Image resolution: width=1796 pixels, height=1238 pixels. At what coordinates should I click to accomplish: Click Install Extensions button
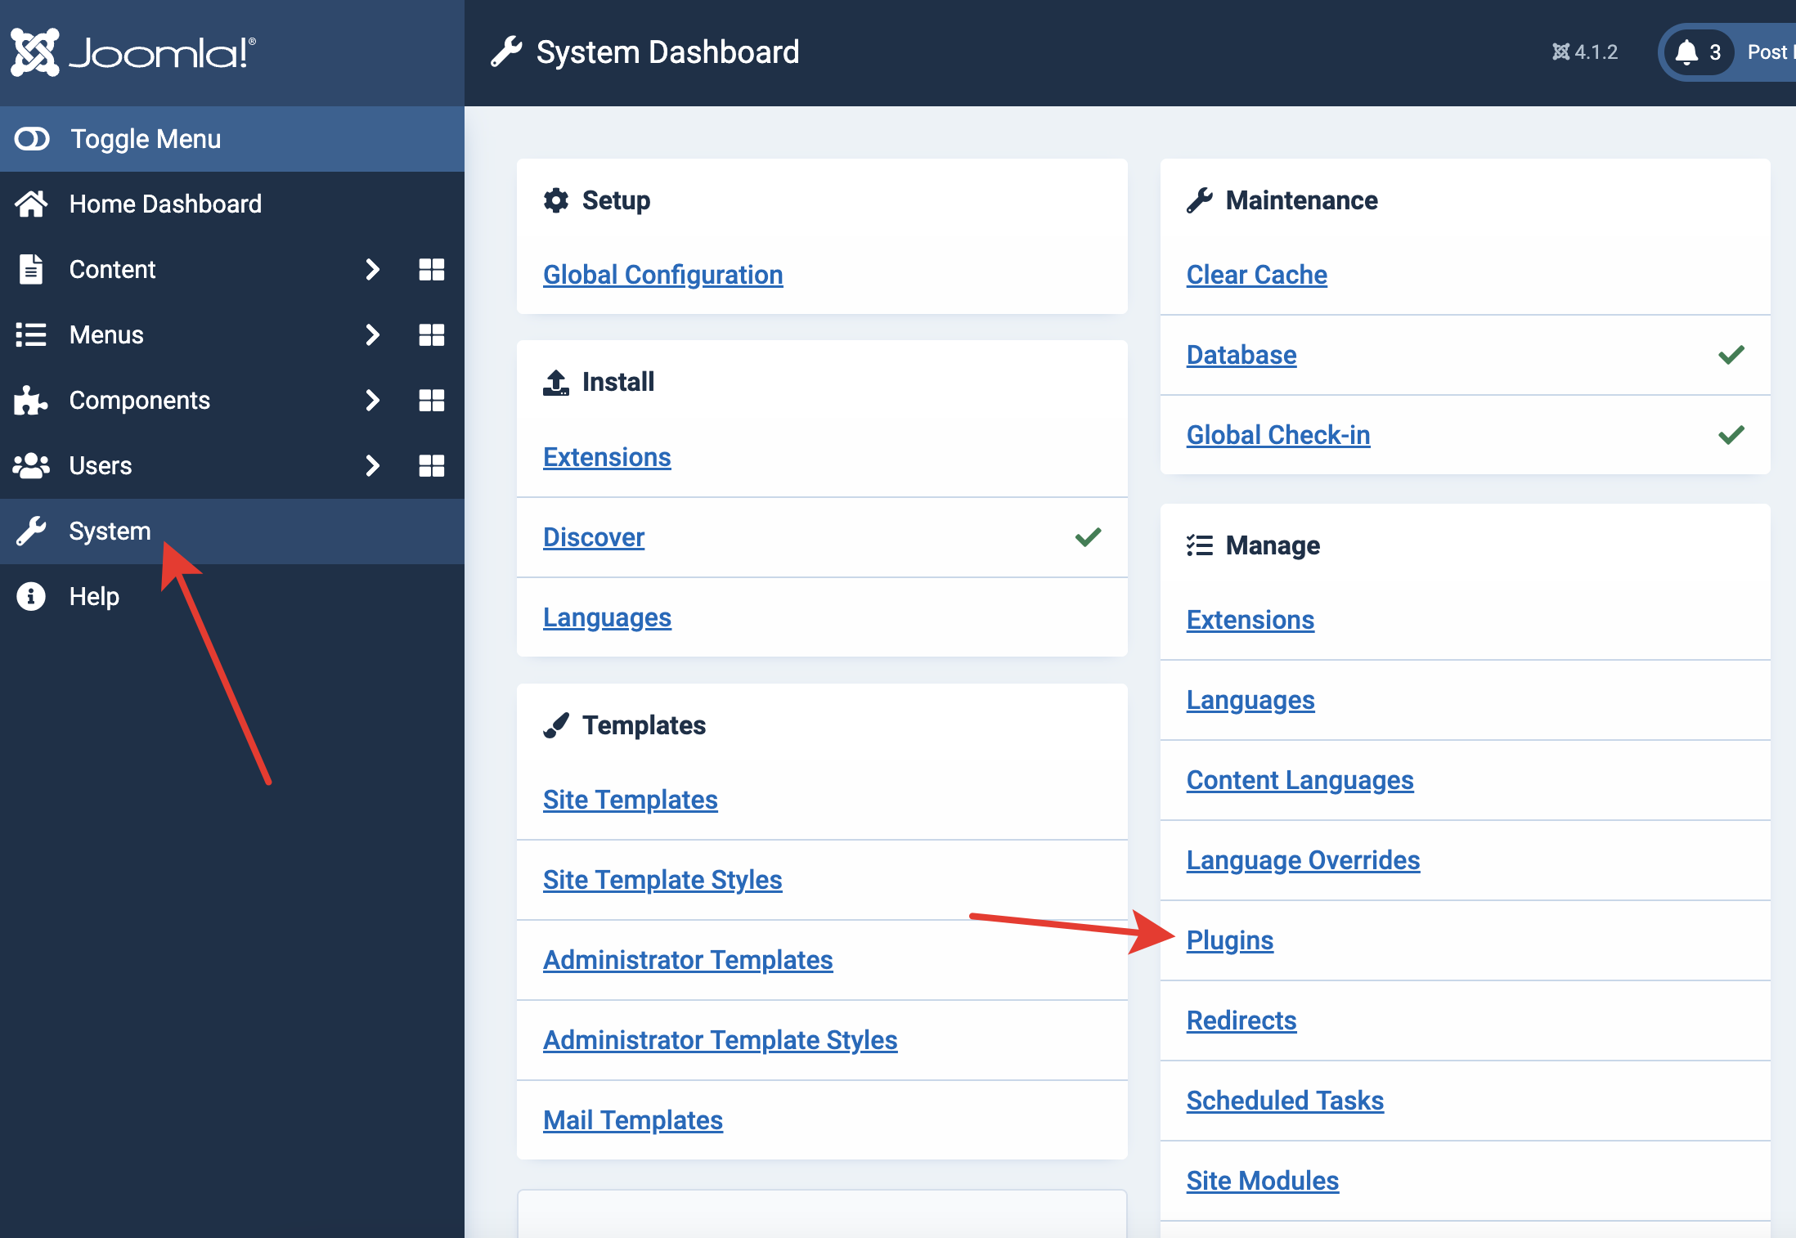tap(608, 457)
